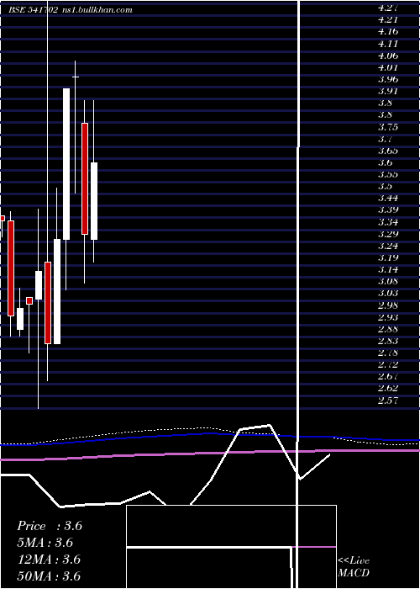Image resolution: width=420 pixels, height=589 pixels.
Task: Select the 4.16 price axis label
Action: pos(388,32)
